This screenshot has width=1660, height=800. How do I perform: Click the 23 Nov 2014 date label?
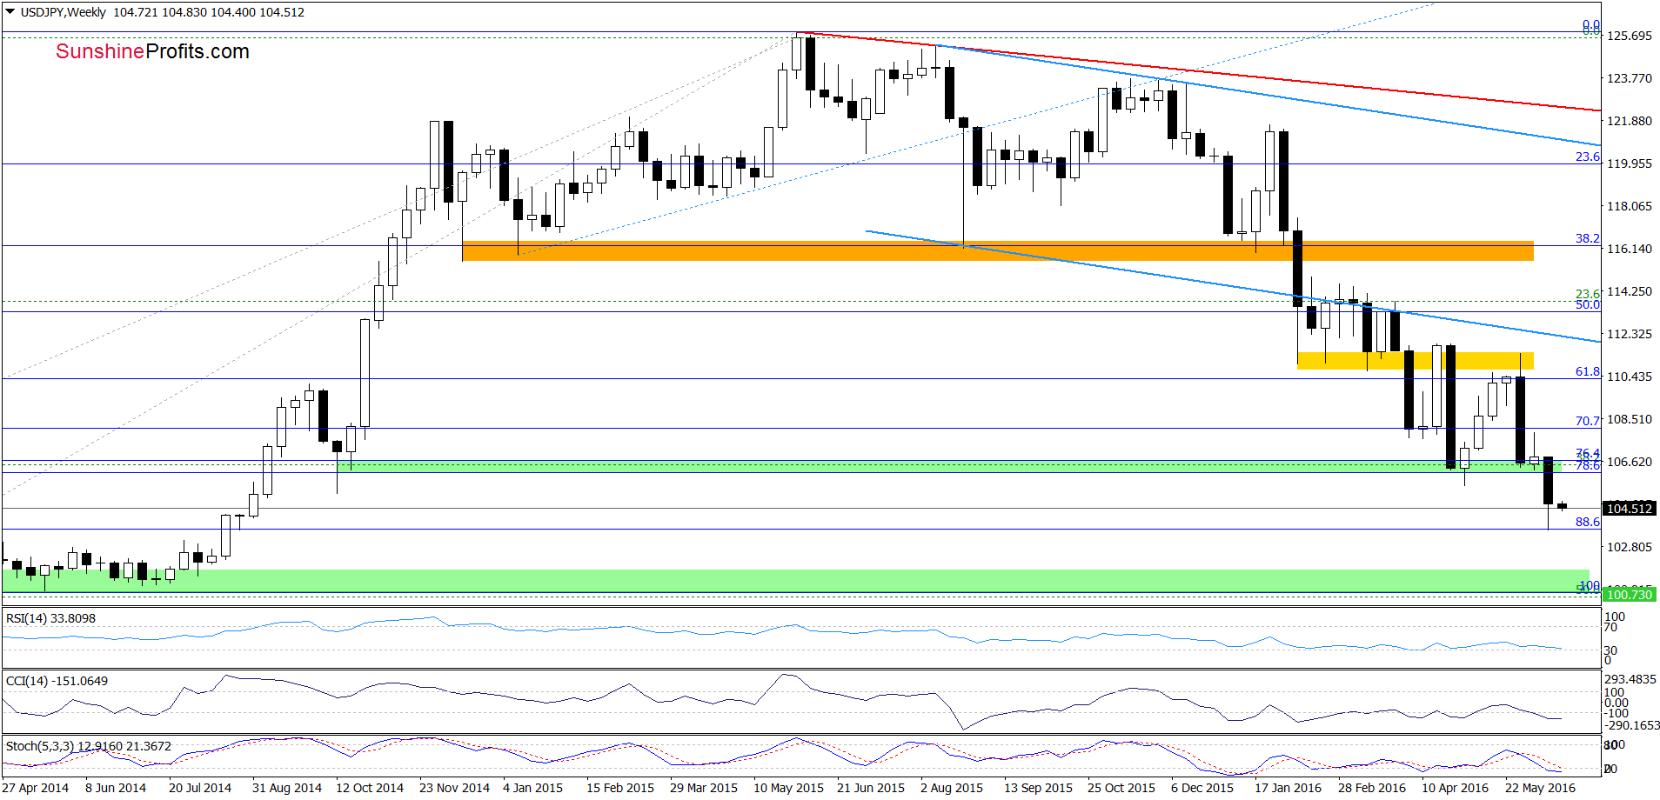pyautogui.click(x=454, y=788)
